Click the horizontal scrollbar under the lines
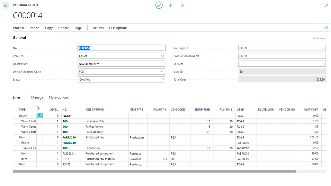 (x=154, y=171)
